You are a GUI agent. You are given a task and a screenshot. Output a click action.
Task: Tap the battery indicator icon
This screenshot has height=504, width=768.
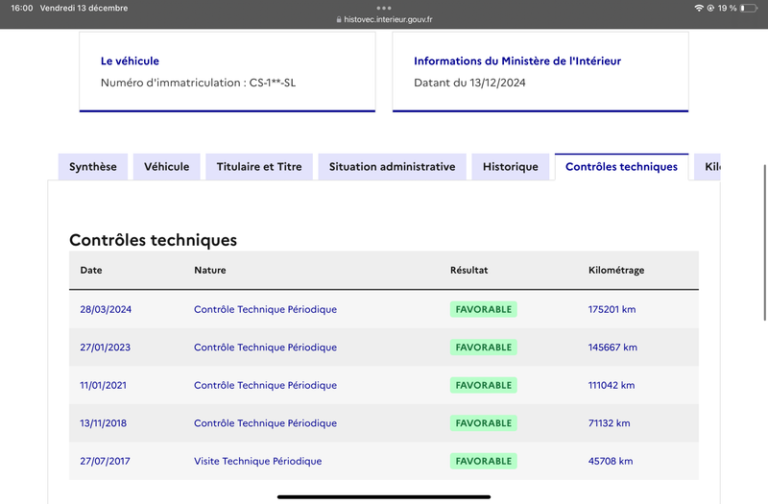749,9
